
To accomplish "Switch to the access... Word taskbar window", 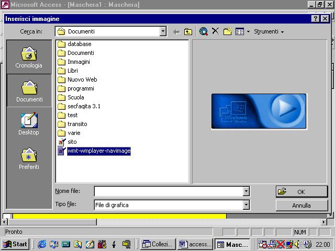I will (195, 244).
